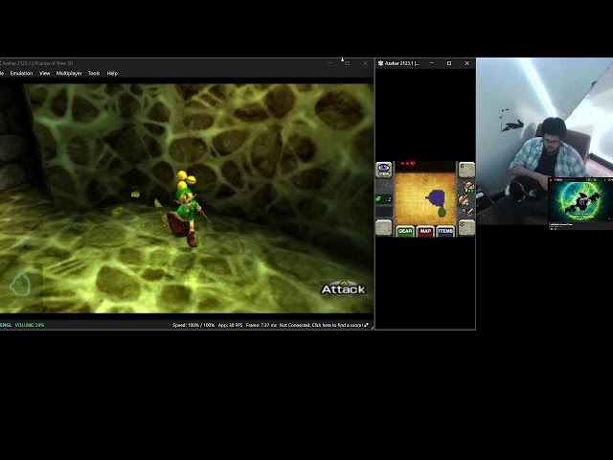
Task: Click the VOLUME: 29% status bar entry
Action: (30, 325)
